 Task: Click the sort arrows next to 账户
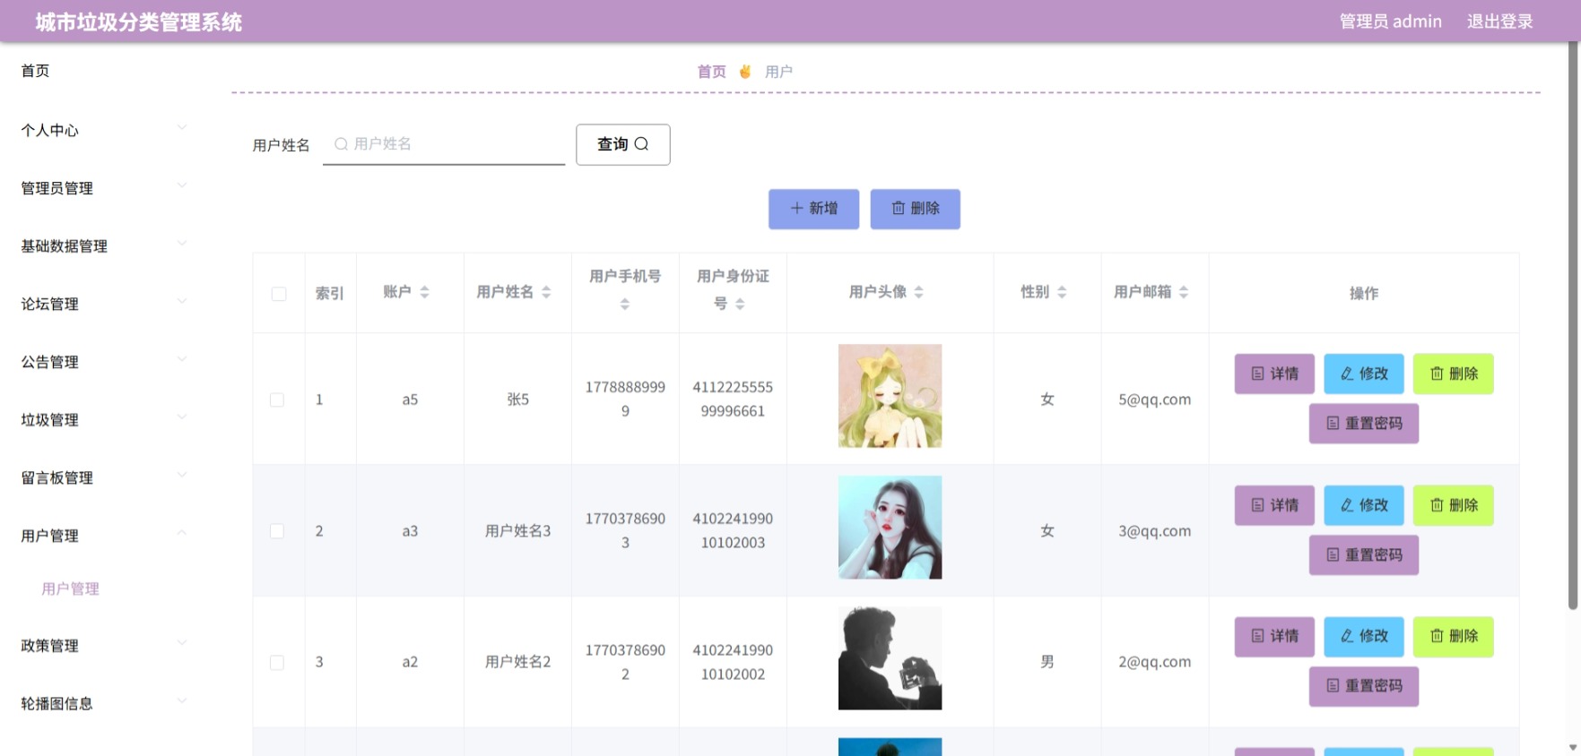425,292
